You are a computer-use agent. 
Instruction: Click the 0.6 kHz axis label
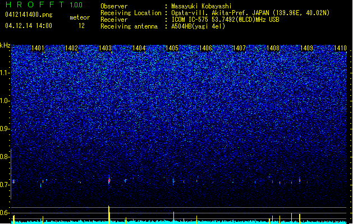point(5,213)
